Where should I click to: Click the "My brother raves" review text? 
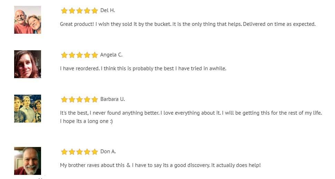(160, 165)
